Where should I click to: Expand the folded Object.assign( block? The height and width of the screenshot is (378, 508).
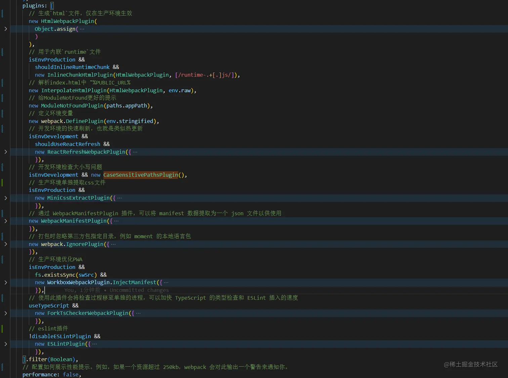coord(6,29)
